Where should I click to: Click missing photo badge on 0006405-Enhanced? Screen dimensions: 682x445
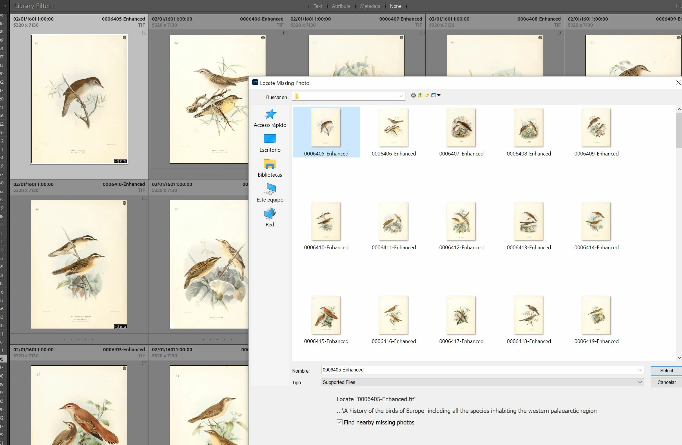[144, 33]
